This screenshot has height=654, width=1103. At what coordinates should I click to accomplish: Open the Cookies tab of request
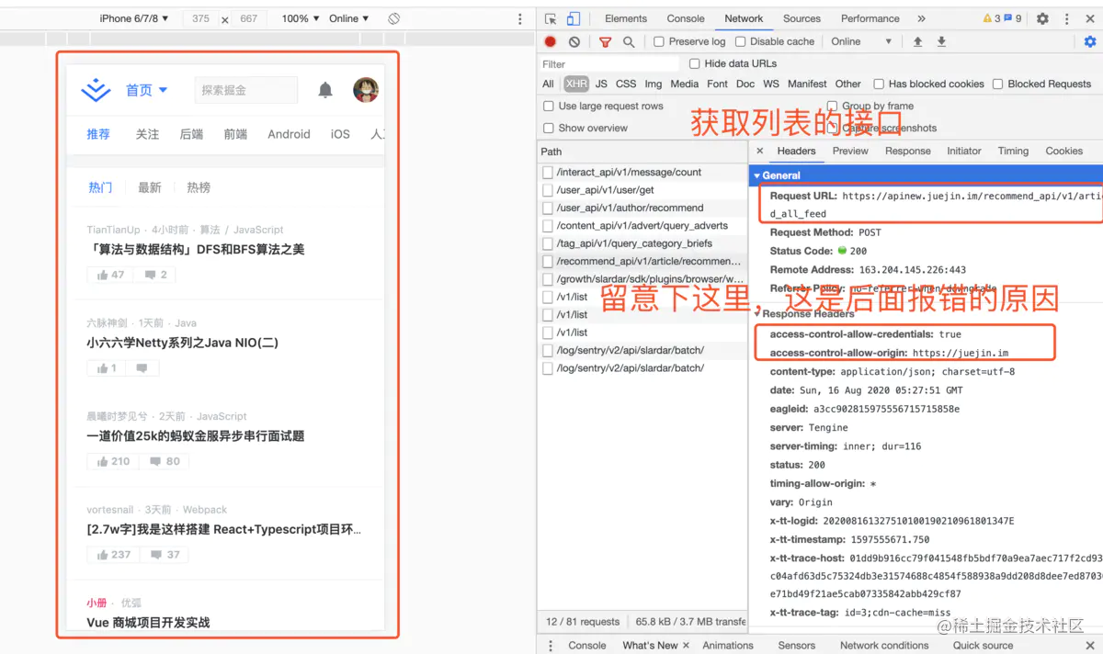1063,151
